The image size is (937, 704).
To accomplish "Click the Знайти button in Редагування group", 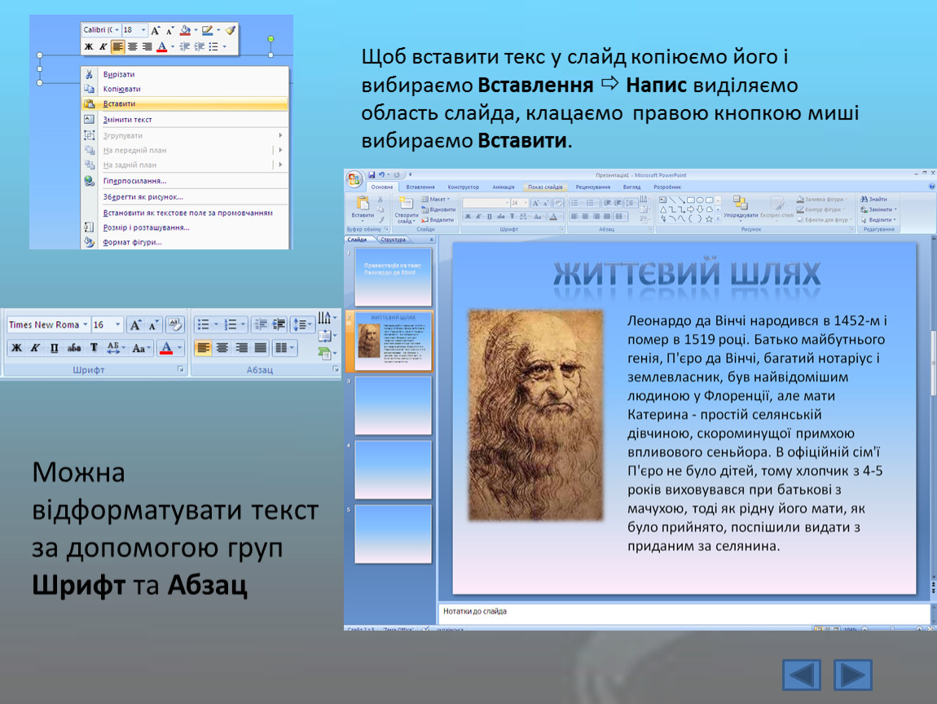I will tap(873, 199).
